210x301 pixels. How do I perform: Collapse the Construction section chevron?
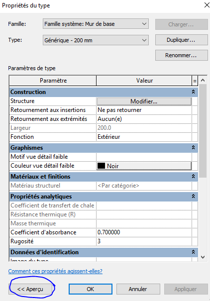coord(193,92)
